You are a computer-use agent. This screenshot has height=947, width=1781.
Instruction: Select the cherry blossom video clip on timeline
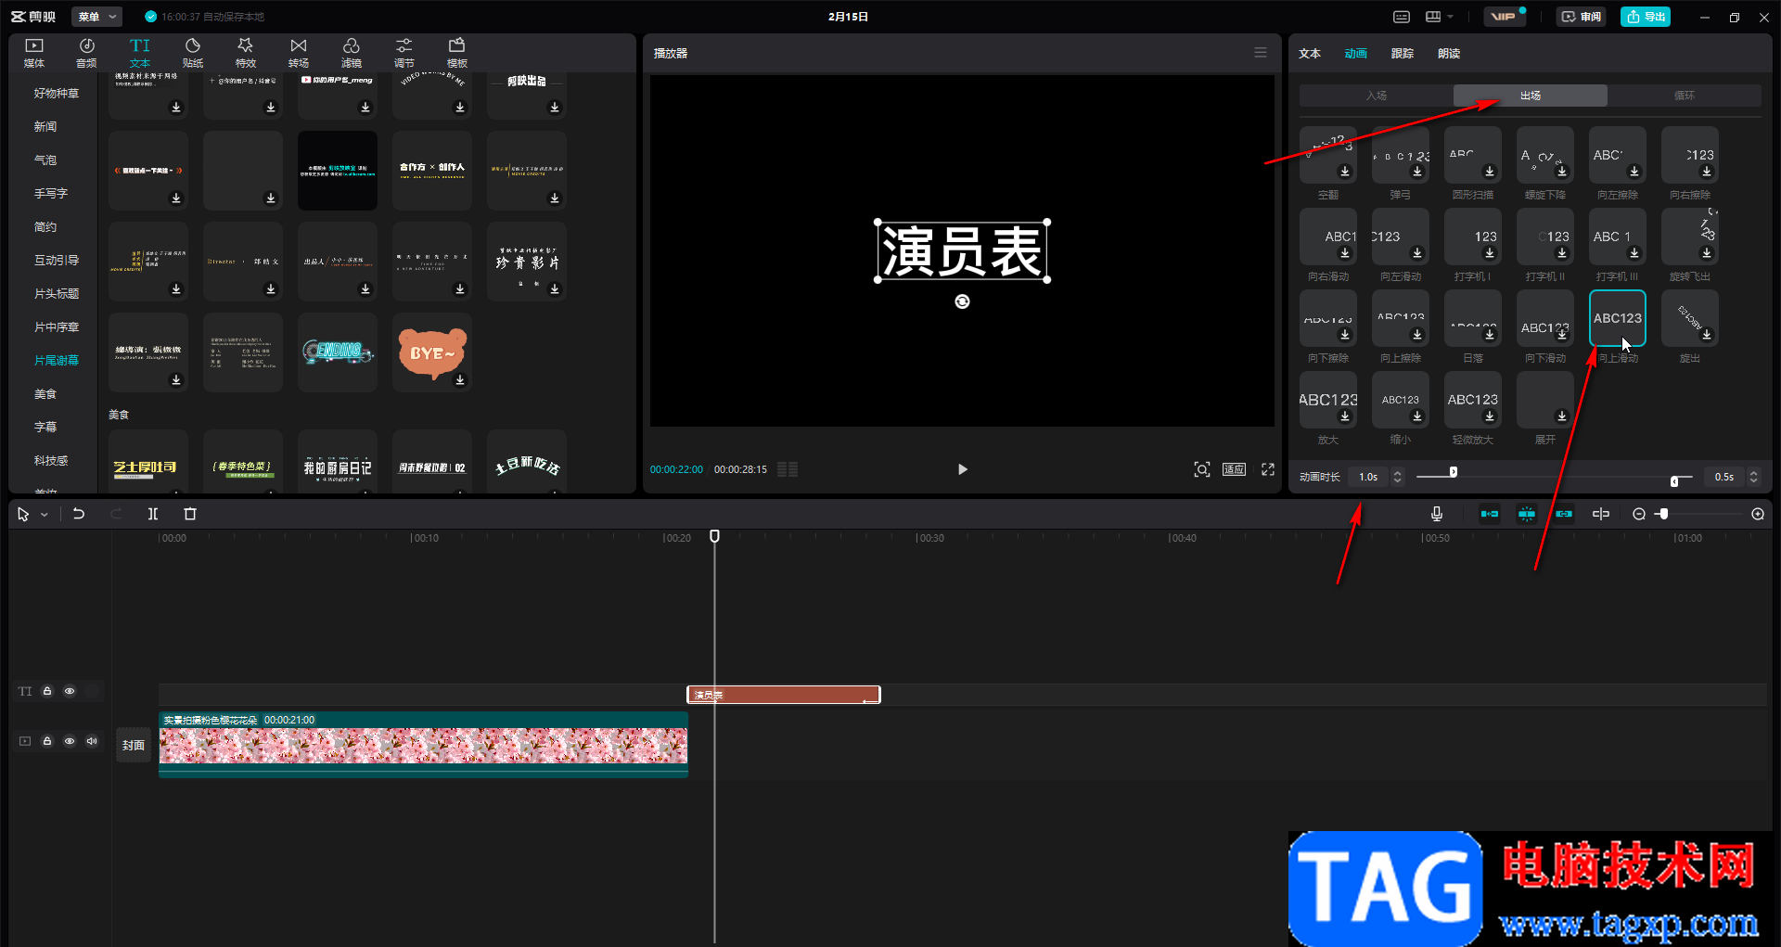(x=423, y=744)
